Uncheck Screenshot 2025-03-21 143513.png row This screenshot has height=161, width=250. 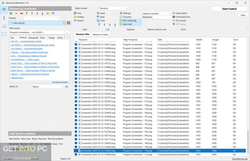click(76, 45)
